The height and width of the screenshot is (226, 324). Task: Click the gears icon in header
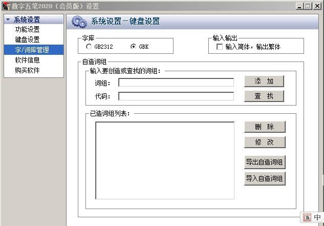click(x=79, y=22)
